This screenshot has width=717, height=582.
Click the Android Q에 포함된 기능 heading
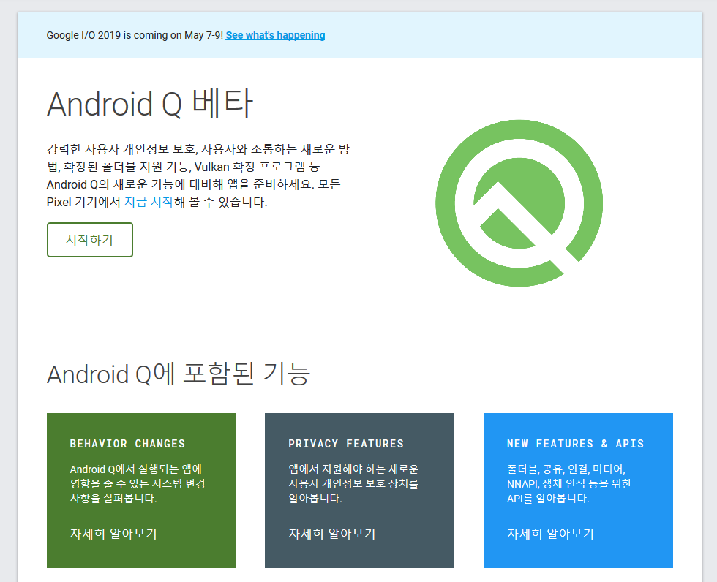click(x=179, y=374)
